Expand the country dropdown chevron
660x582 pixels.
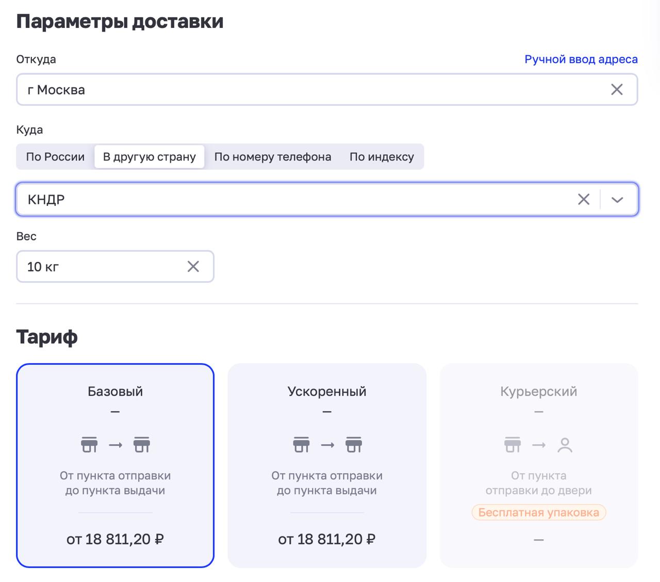617,200
